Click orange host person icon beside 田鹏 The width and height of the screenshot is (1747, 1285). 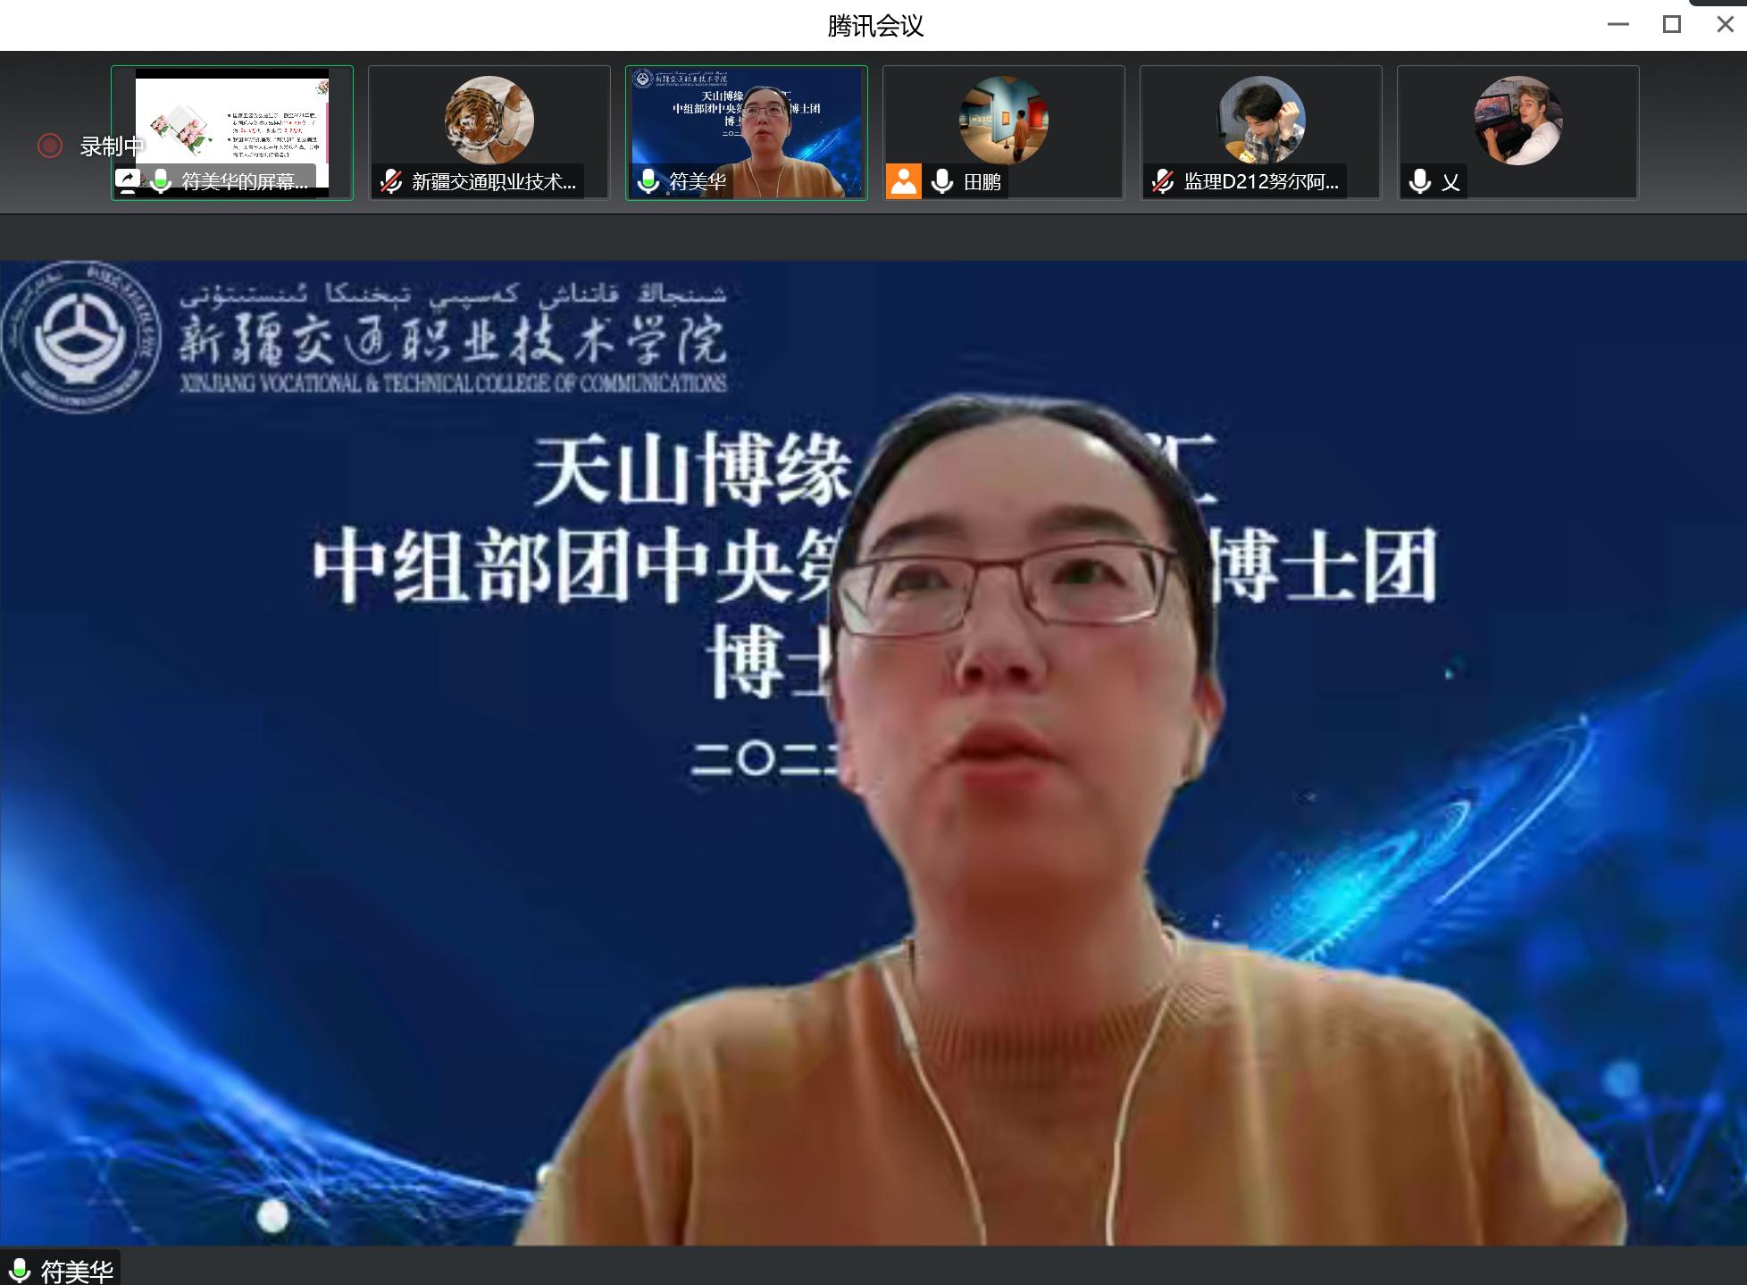point(904,182)
